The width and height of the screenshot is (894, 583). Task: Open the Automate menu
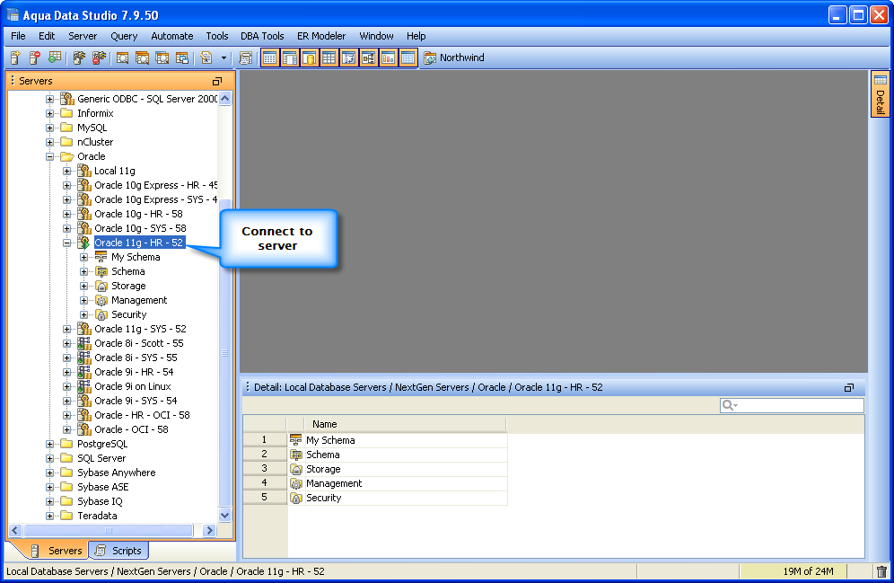point(171,36)
